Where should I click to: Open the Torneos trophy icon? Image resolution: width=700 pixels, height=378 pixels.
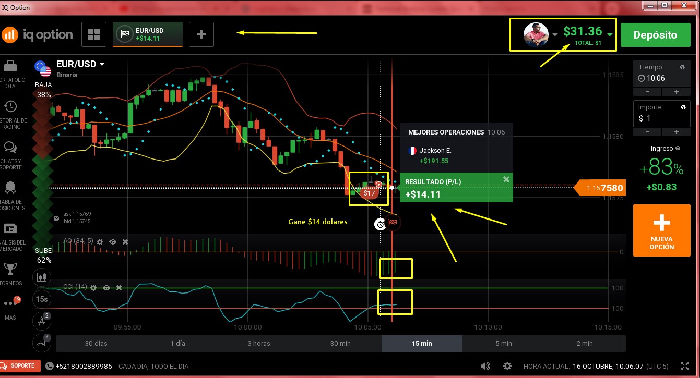[10, 269]
